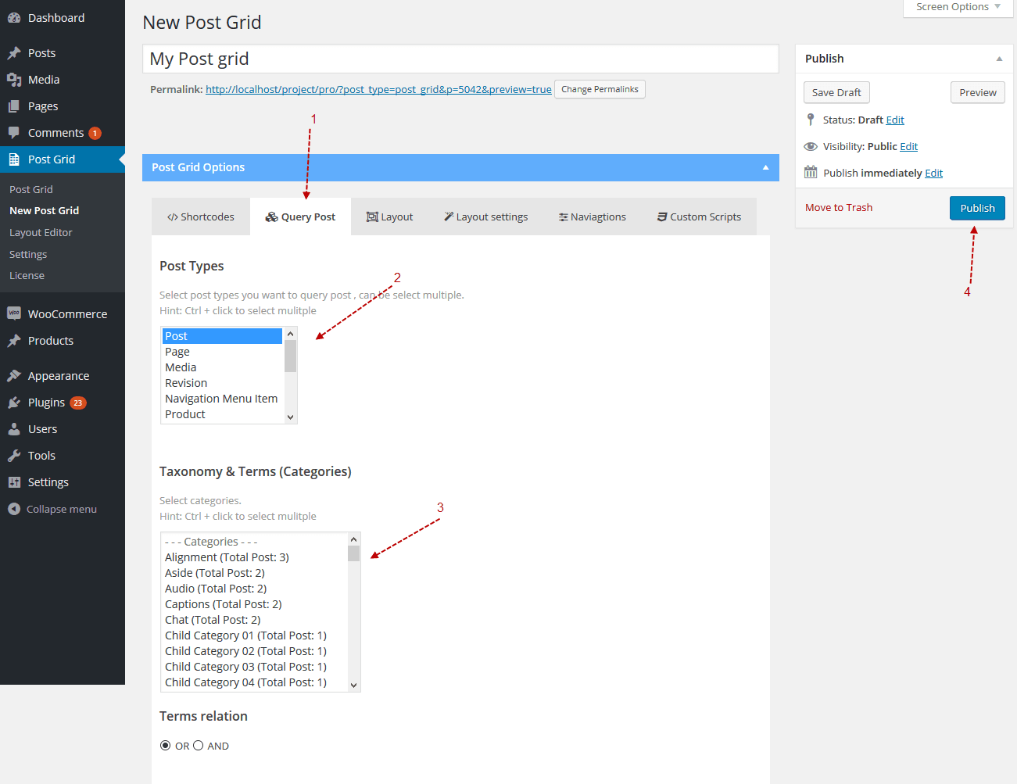1017x784 pixels.
Task: Click the Save Draft button
Action: point(836,92)
